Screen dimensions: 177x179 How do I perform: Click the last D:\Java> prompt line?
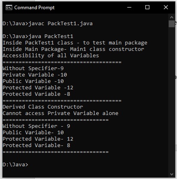click(x=15, y=165)
